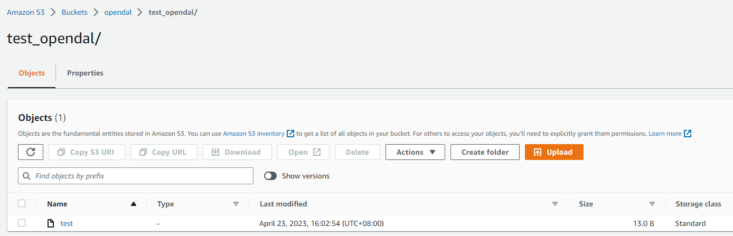Open external link icon after Amazon S3 inventory

290,134
